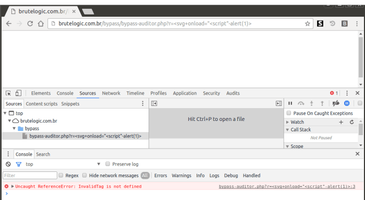The width and height of the screenshot is (365, 200).
Task: Switch the drawer to Search tab
Action: click(x=43, y=154)
